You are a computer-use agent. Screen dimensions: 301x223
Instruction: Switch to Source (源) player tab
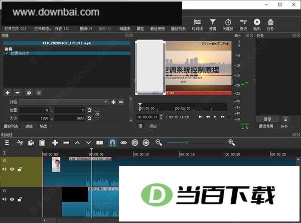140,126
